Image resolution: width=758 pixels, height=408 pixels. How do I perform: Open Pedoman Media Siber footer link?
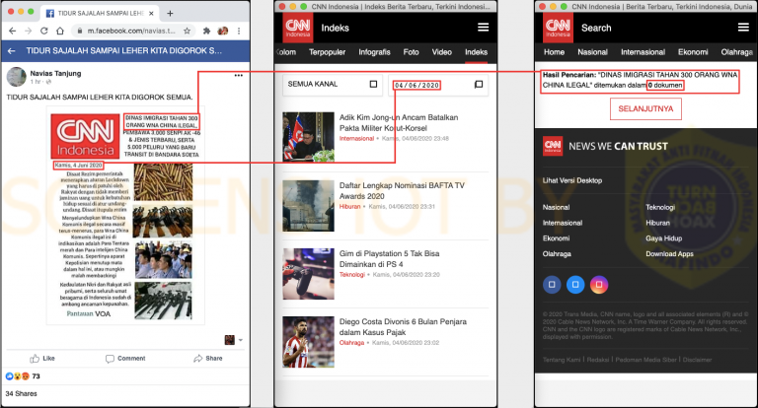click(x=646, y=360)
